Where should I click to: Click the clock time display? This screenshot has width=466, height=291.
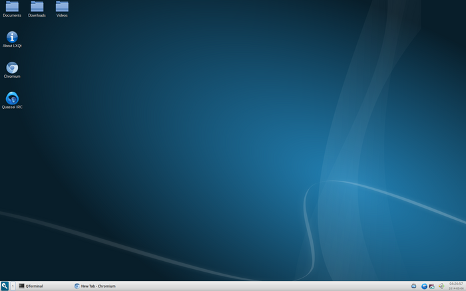click(x=456, y=284)
